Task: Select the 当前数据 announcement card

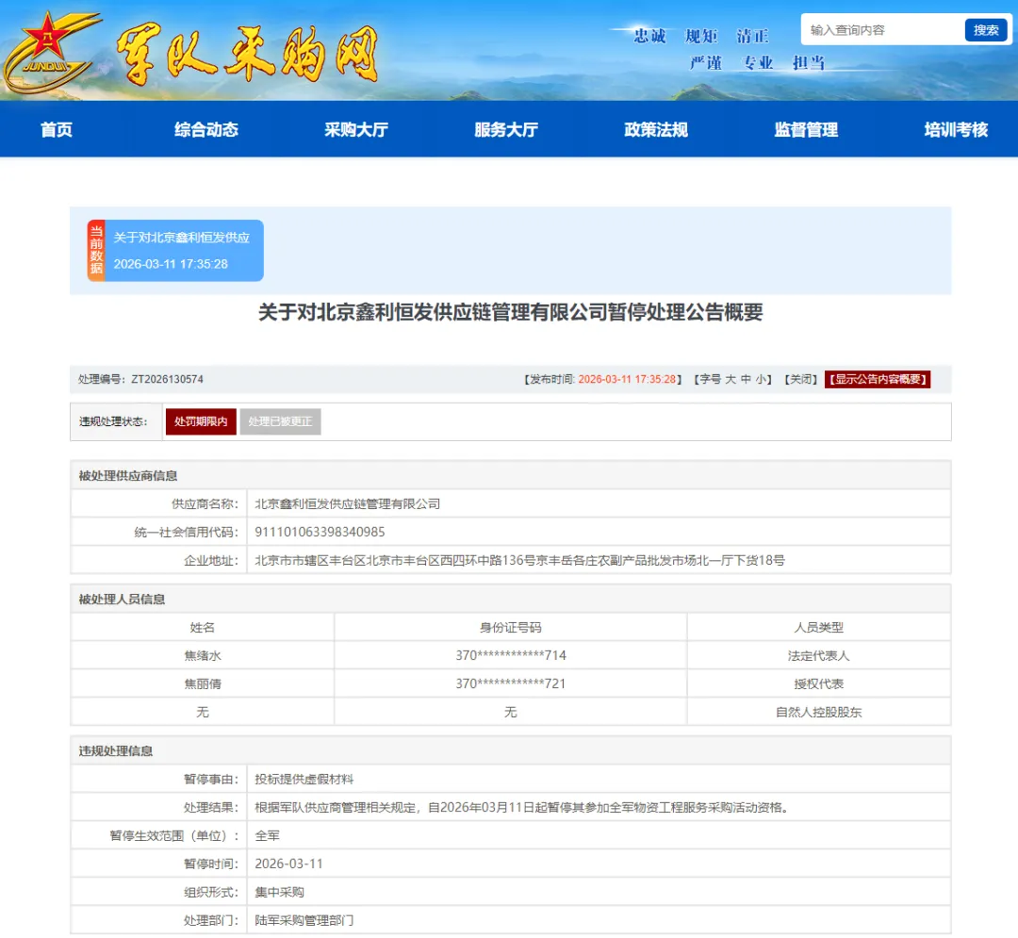Action: pos(175,251)
